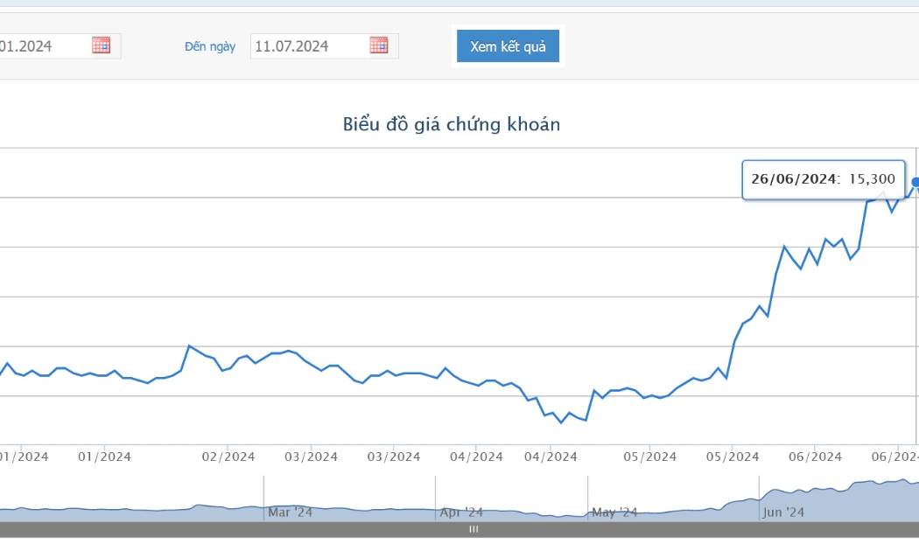Click the second x-axis label 03/2024
Image resolution: width=919 pixels, height=551 pixels.
pyautogui.click(x=394, y=457)
